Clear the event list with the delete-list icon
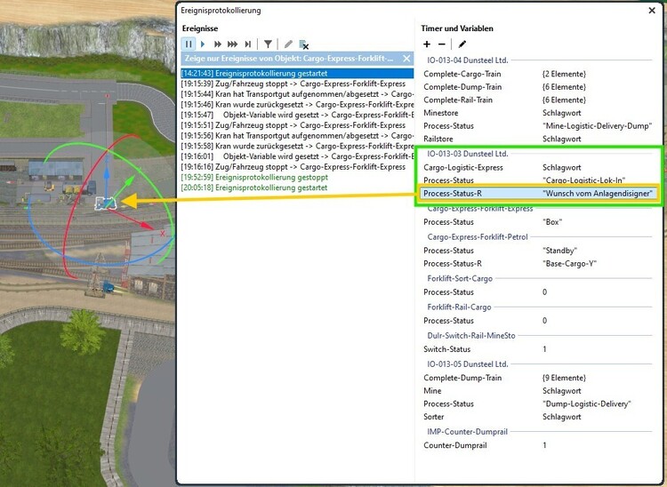 (304, 44)
